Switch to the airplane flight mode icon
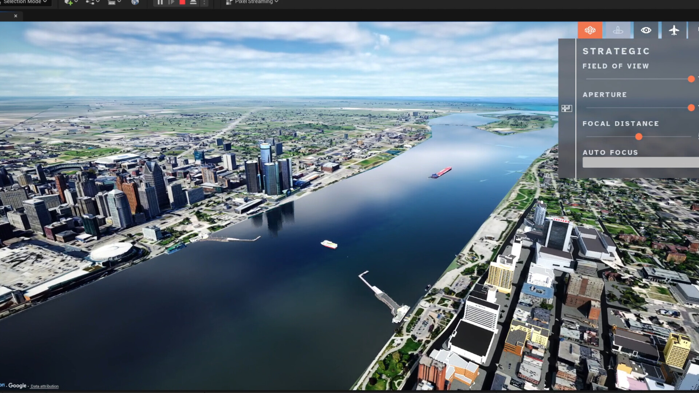Viewport: 699px width, 393px height. [x=674, y=30]
